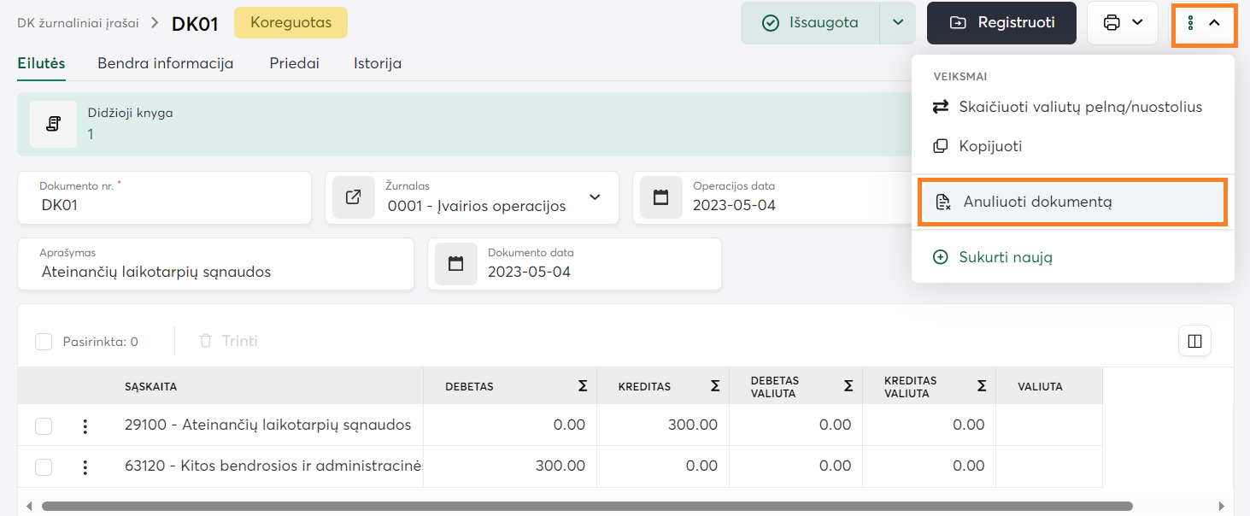Viewport: 1250px width, 516px height.
Task: Switch to the Bendra informacija tab
Action: tap(165, 63)
